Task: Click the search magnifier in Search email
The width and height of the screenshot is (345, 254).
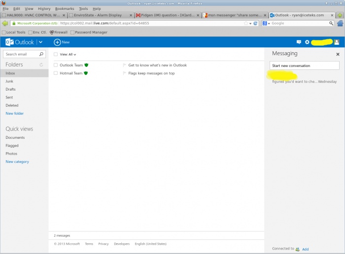Action: (x=41, y=54)
